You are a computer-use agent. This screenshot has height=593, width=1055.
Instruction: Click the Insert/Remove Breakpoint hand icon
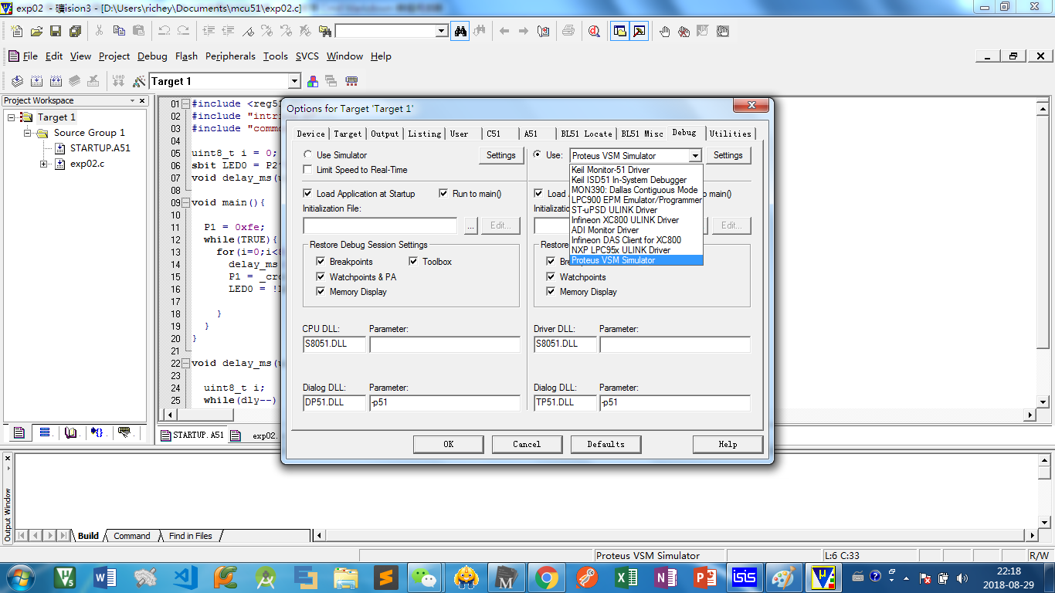click(x=665, y=32)
